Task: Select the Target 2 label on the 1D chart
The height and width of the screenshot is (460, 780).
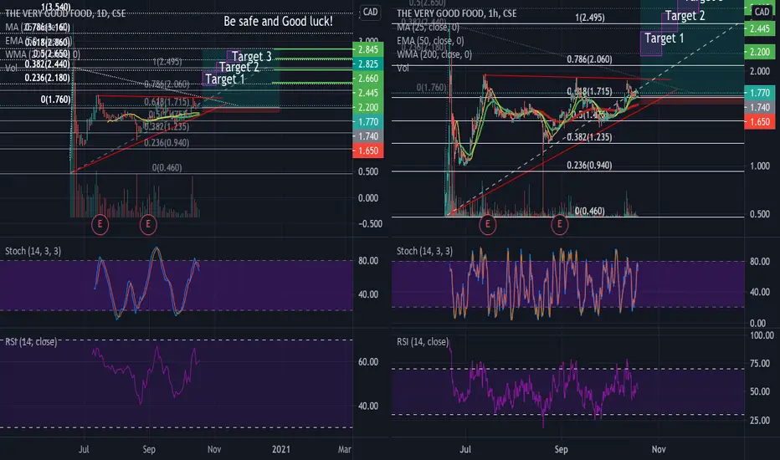Action: coord(239,67)
